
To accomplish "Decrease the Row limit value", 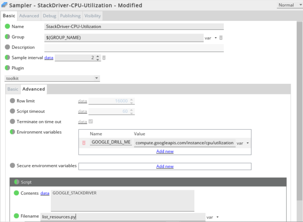I will coord(132,103).
